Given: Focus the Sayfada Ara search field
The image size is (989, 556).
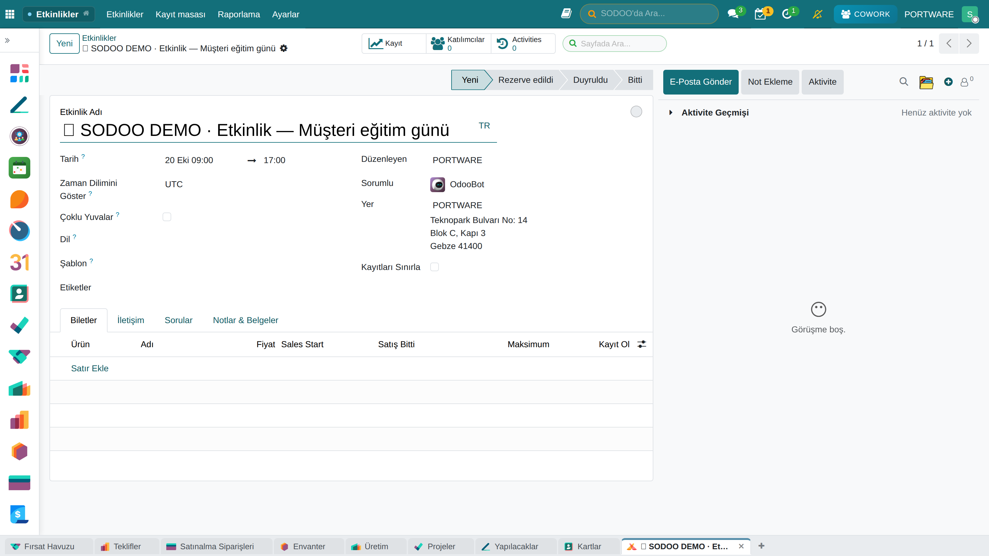Looking at the screenshot, I should pyautogui.click(x=615, y=43).
